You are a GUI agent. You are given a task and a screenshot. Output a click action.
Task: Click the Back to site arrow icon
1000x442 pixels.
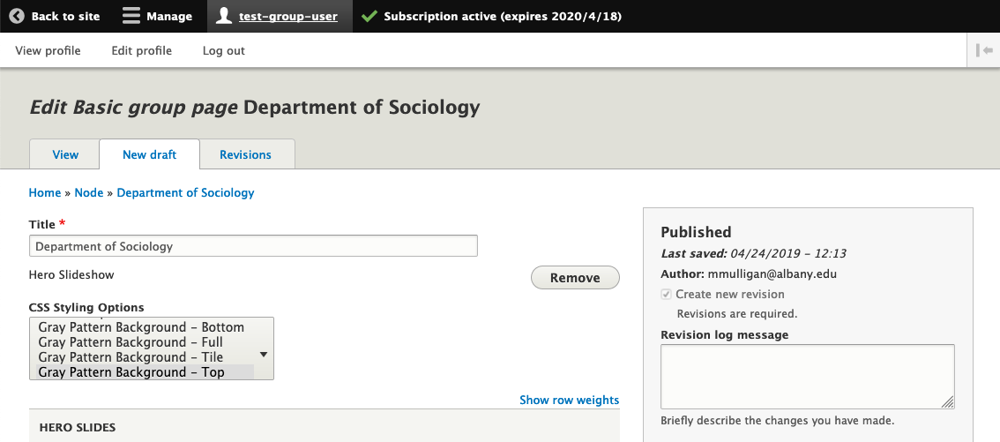[x=17, y=16]
